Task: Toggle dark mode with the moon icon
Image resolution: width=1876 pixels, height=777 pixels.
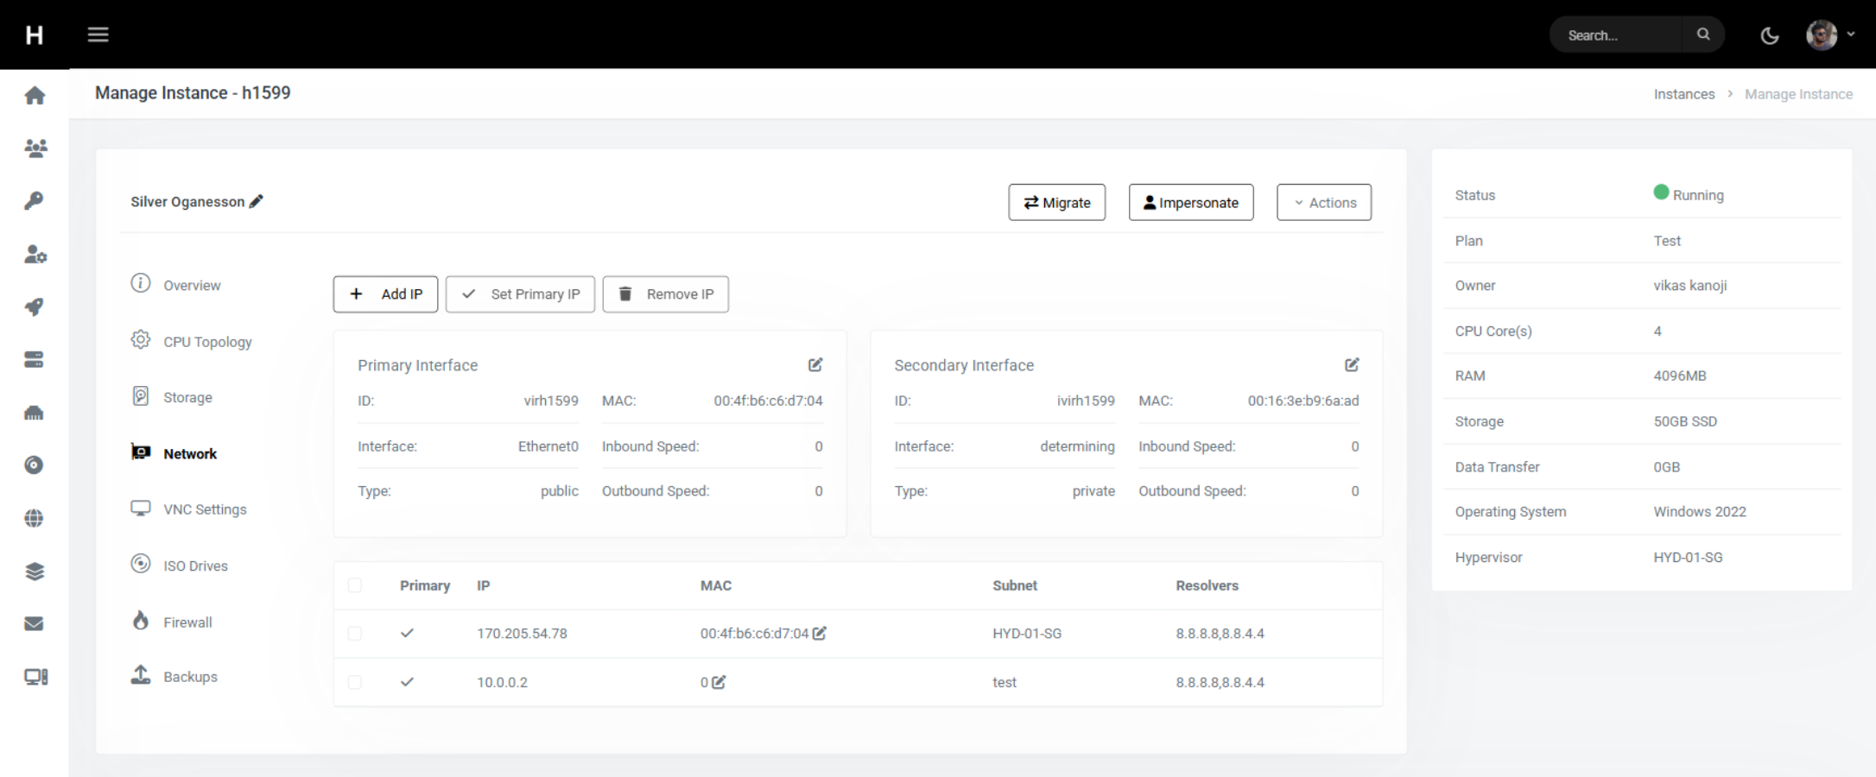Action: point(1770,35)
